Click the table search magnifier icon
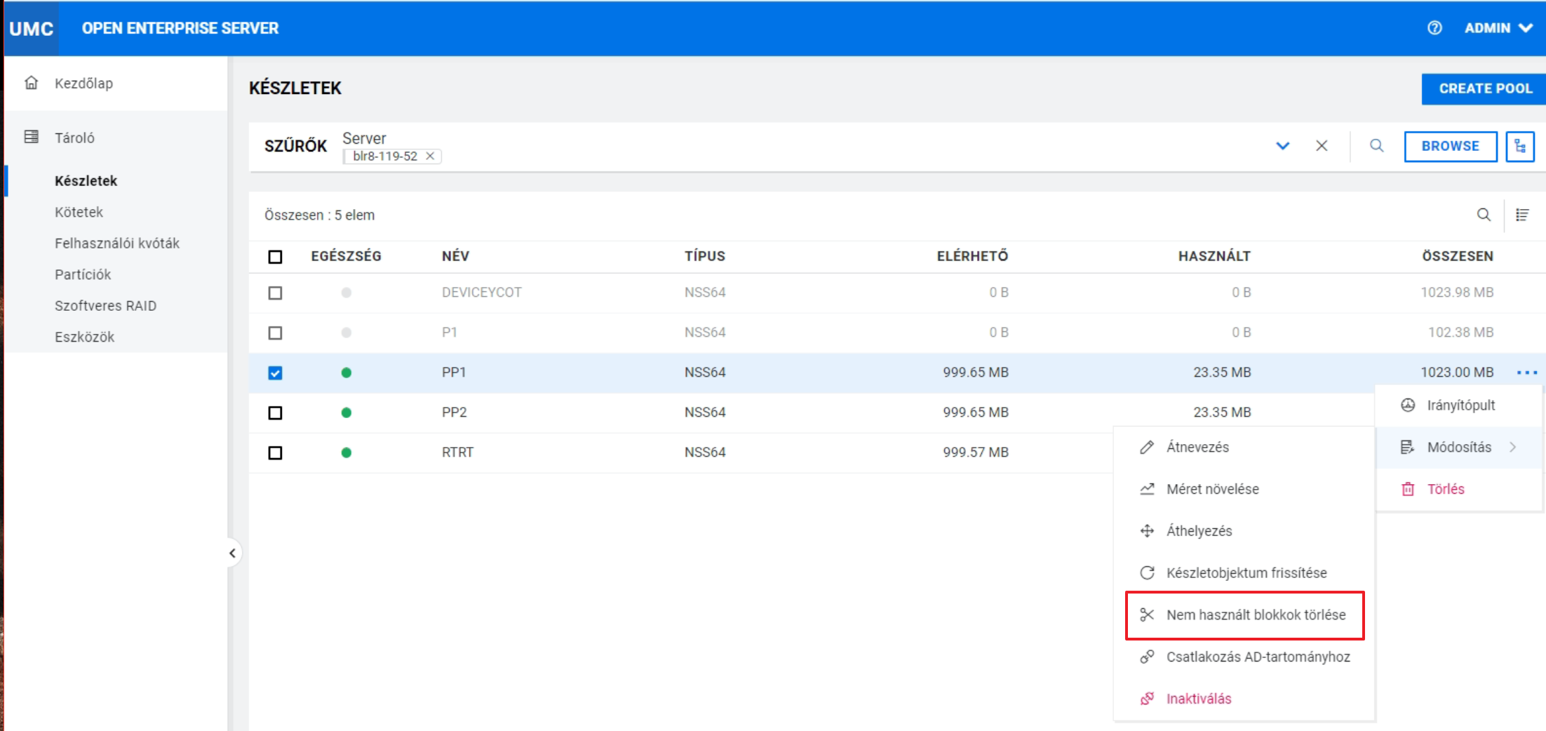Screen dimensions: 1546x731 1484,215
